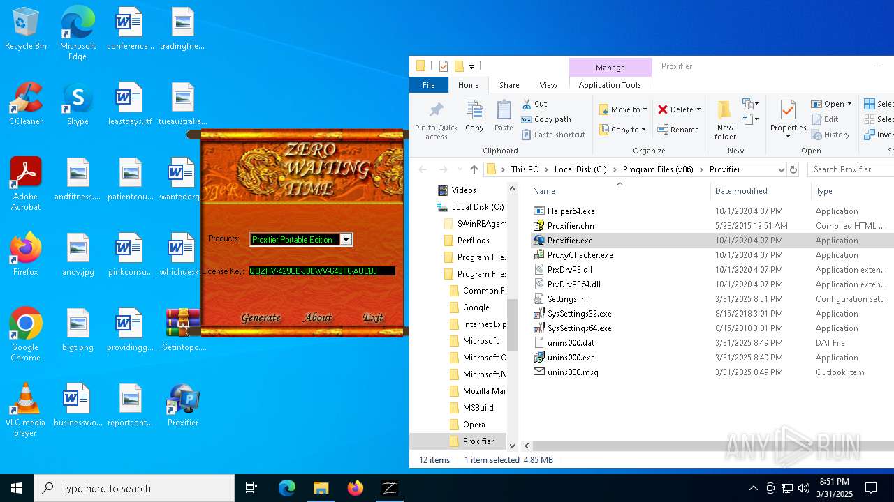Select the Home ribbon tab

468,85
